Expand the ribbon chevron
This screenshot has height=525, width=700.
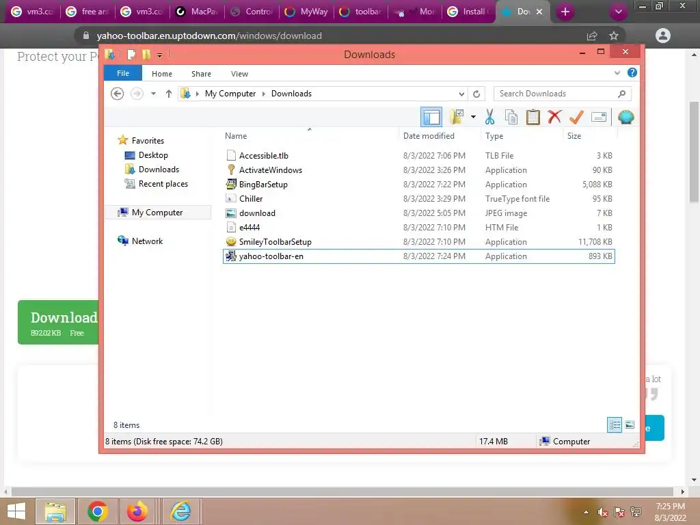pyautogui.click(x=617, y=72)
